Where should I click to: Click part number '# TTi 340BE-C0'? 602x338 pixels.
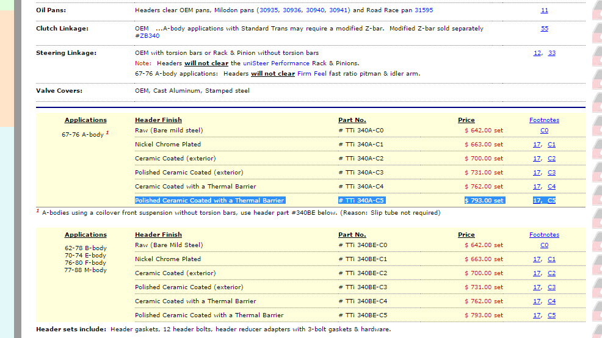tap(363, 245)
